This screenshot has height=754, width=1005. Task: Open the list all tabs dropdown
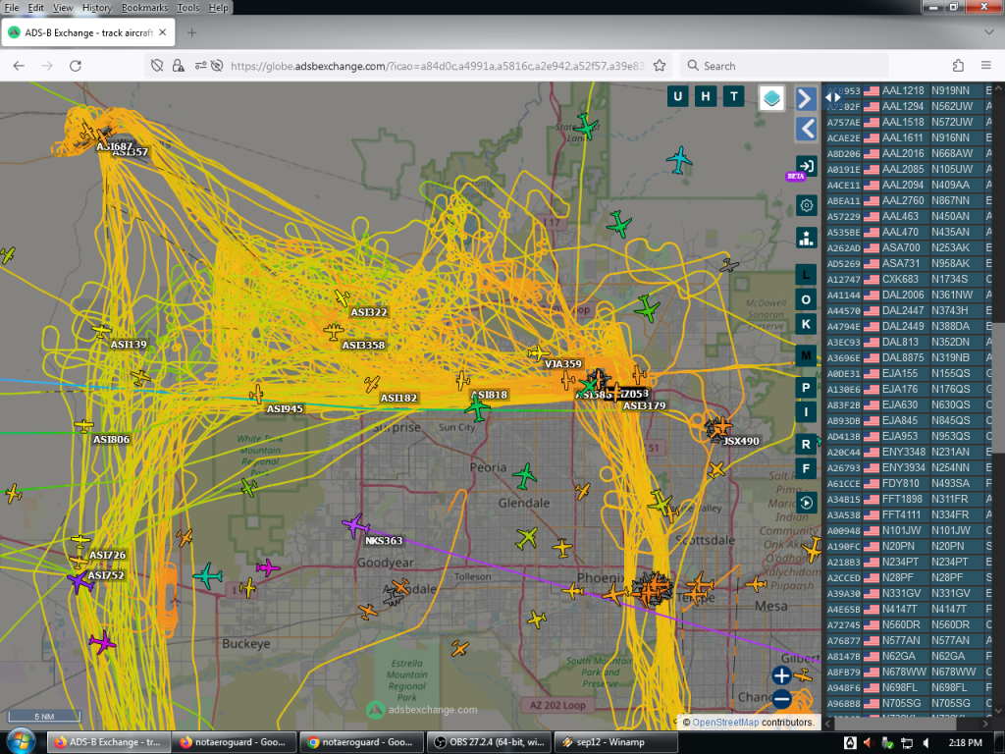pyautogui.click(x=988, y=32)
